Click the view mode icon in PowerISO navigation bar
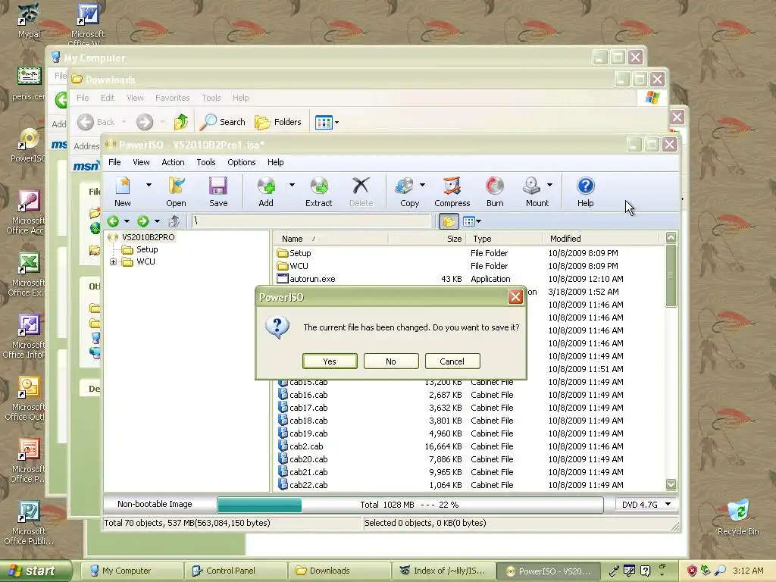Viewport: 776px width, 582px height. tap(468, 221)
